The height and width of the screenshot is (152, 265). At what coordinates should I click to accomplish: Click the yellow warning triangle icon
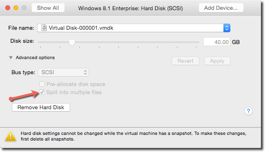pos(11,136)
